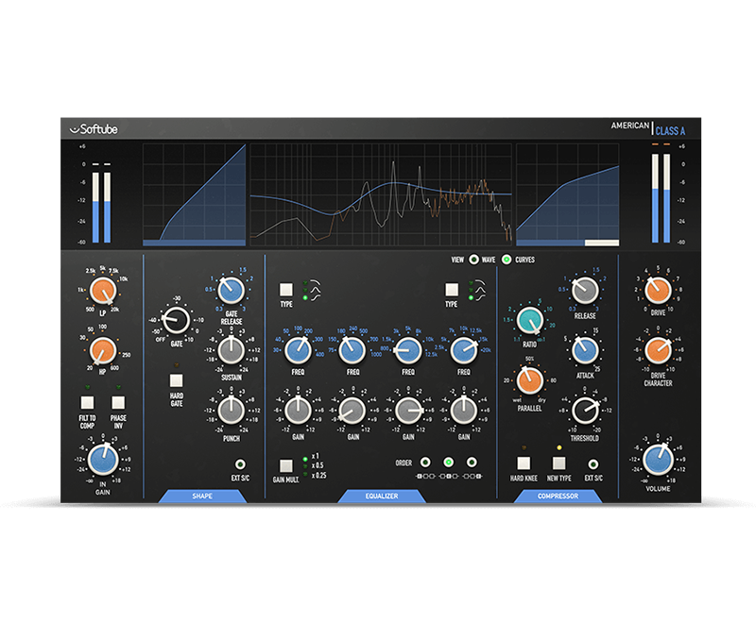Image resolution: width=756 pixels, height=623 pixels.
Task: Click the DRIVE CHARACTER knob
Action: pos(658,350)
